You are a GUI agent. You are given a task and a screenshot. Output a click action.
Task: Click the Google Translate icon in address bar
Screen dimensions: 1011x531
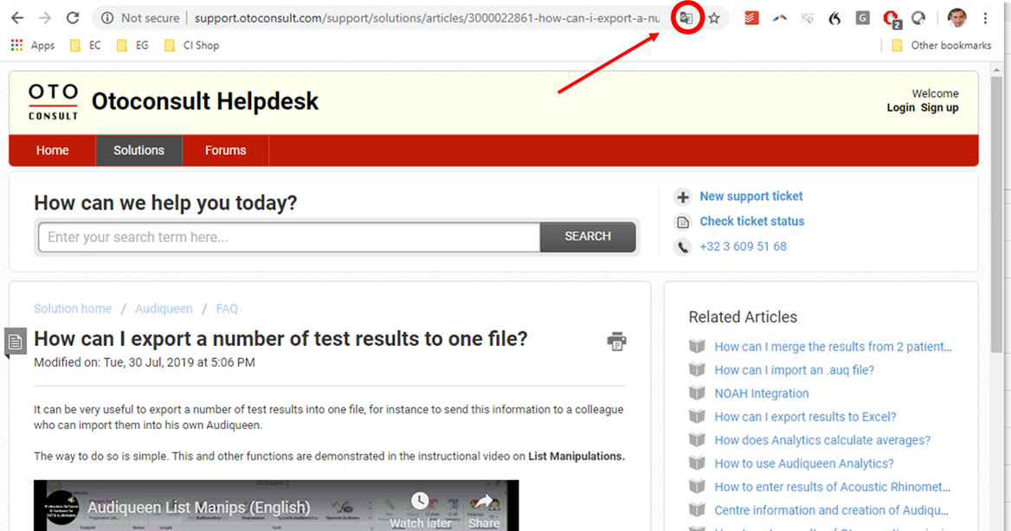[x=686, y=18]
